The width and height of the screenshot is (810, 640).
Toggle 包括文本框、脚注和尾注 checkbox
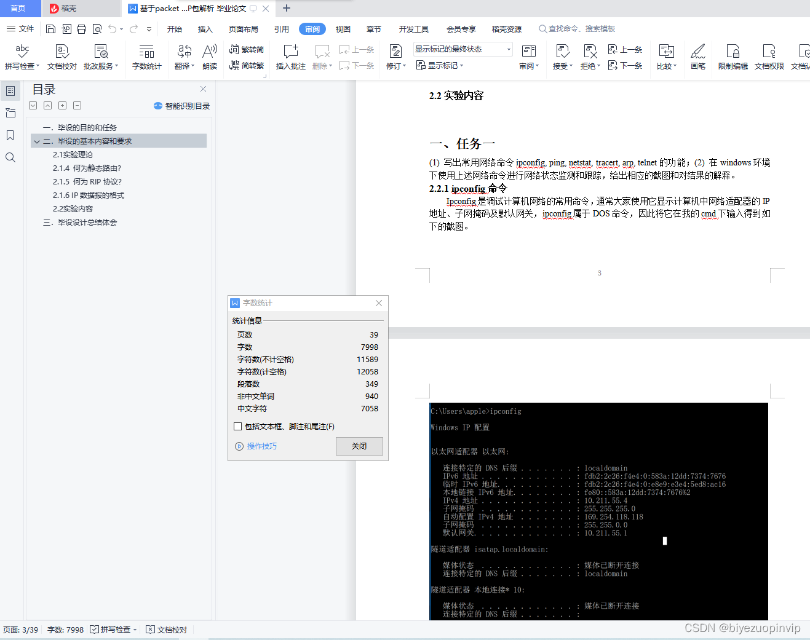[237, 426]
